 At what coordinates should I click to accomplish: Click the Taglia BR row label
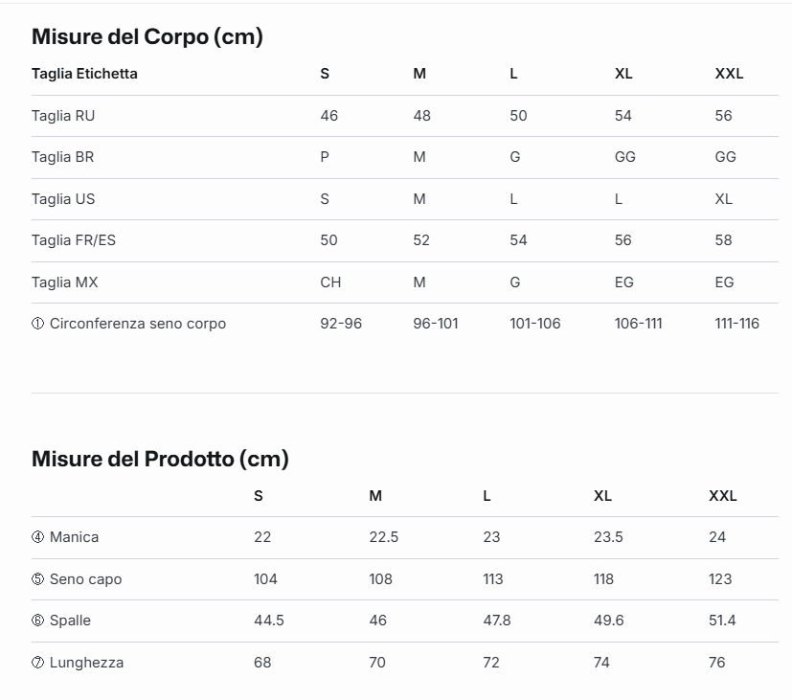pos(62,157)
